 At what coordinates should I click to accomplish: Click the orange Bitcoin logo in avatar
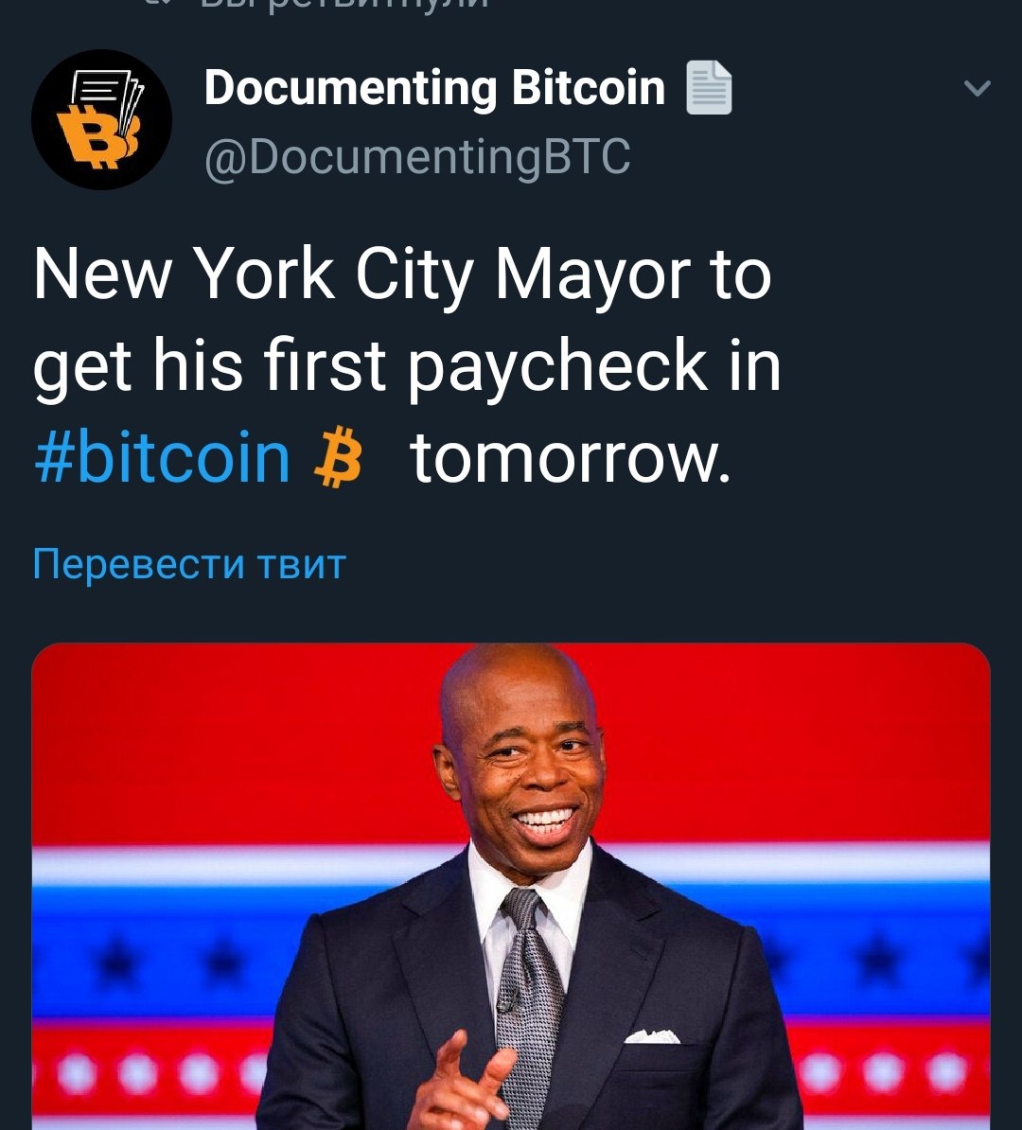[94, 137]
